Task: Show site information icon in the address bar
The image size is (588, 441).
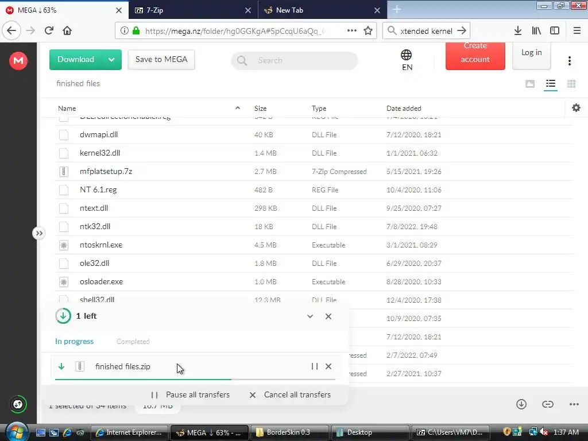Action: (x=125, y=31)
